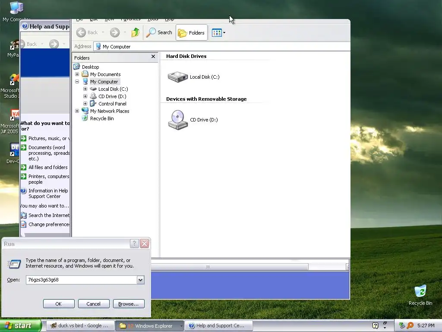This screenshot has width=442, height=332.
Task: Select Microsoft J# 2005 desktop shortcut
Action: coord(10,121)
